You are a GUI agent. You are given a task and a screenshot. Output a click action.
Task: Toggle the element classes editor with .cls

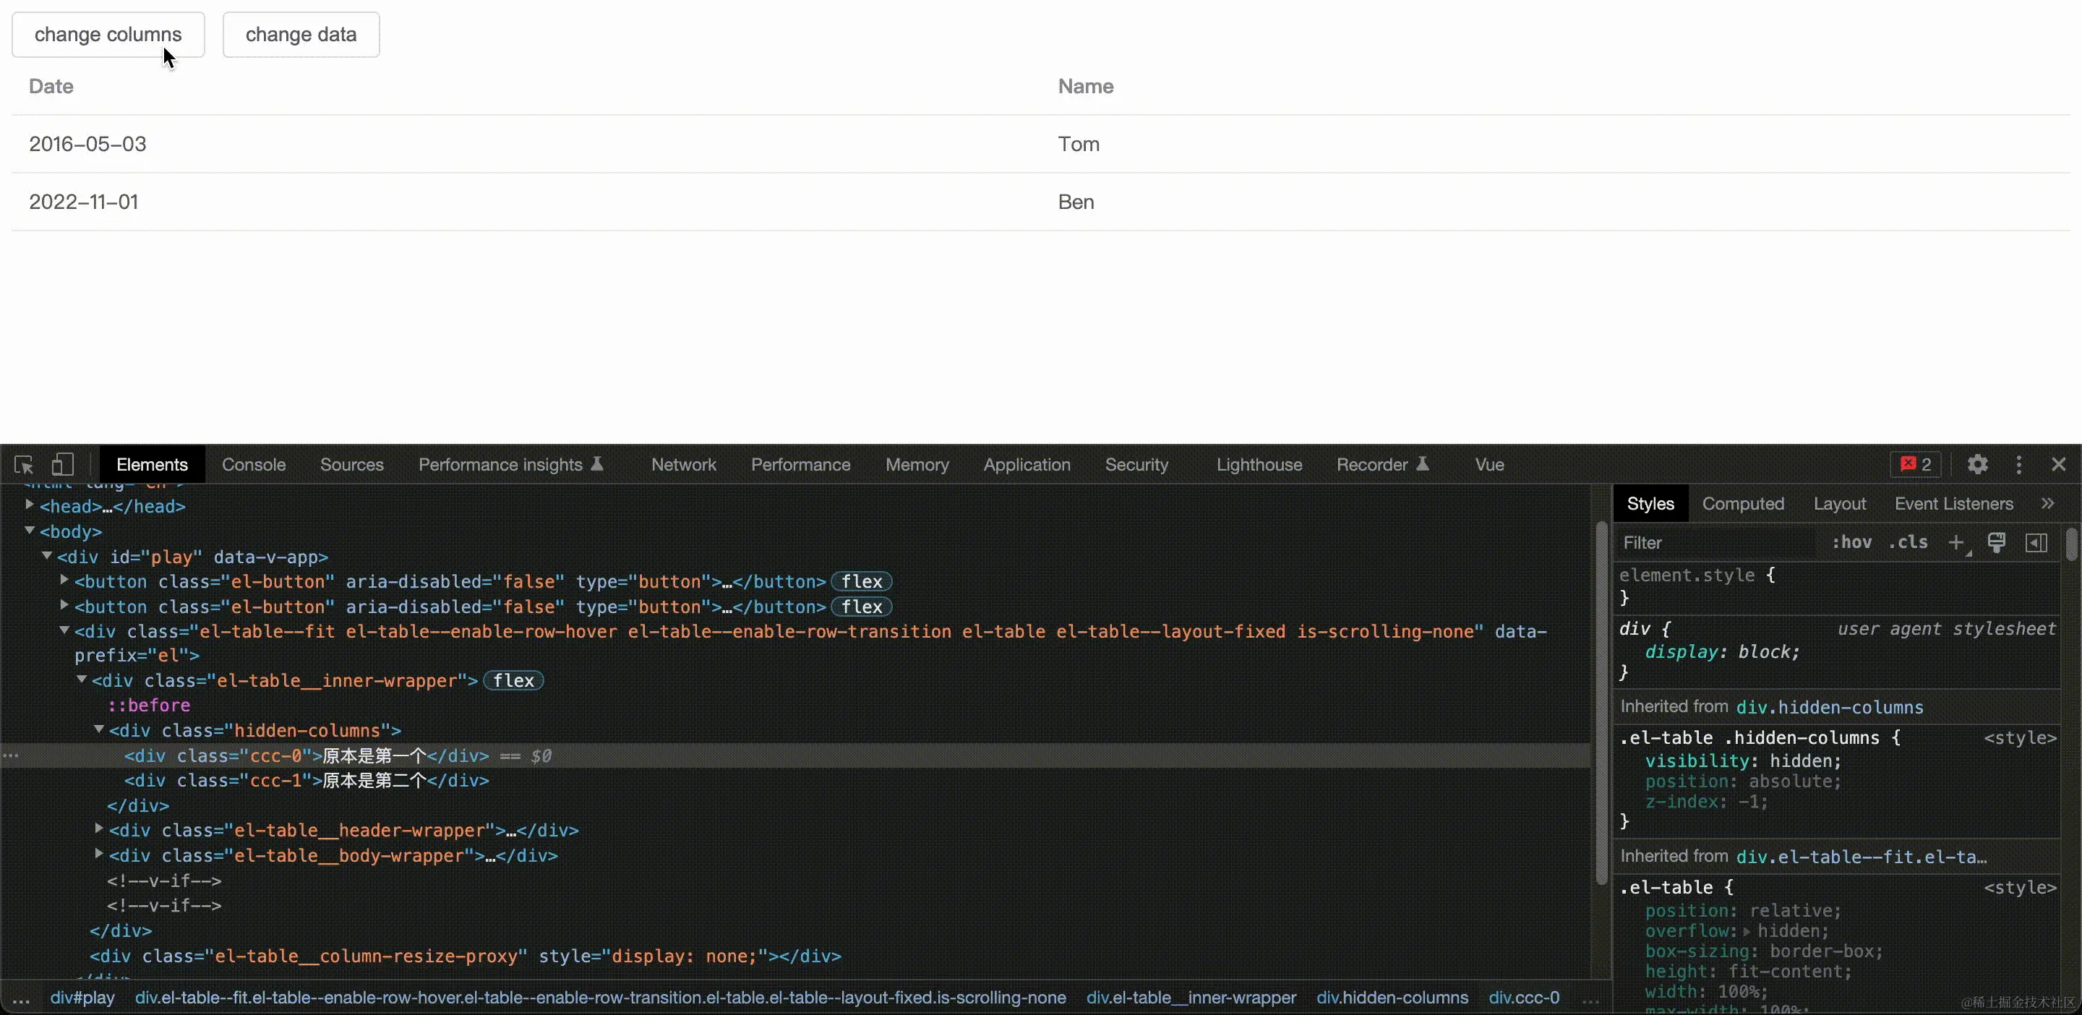(x=1908, y=542)
